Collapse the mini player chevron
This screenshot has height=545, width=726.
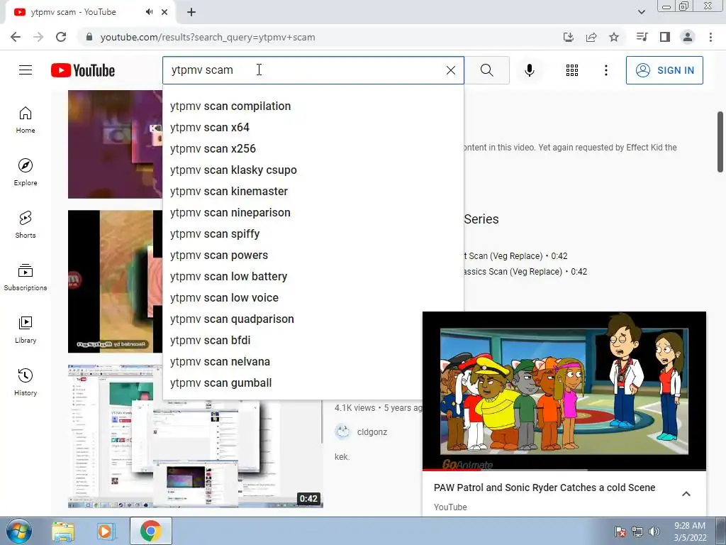(686, 494)
